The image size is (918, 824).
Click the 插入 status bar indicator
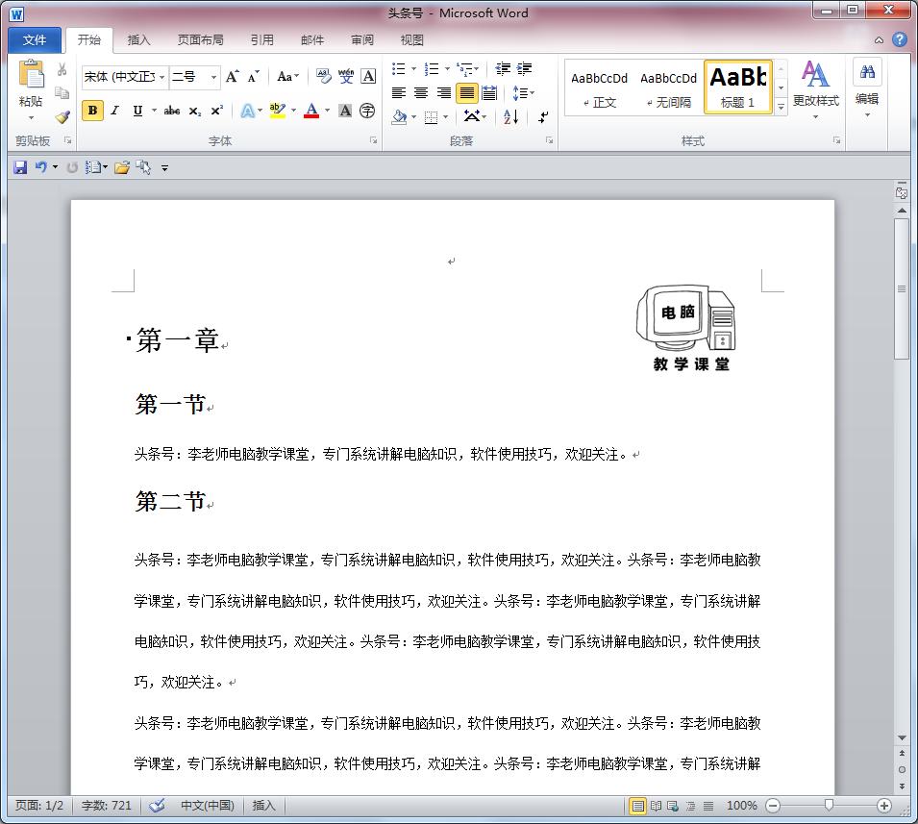[x=263, y=806]
